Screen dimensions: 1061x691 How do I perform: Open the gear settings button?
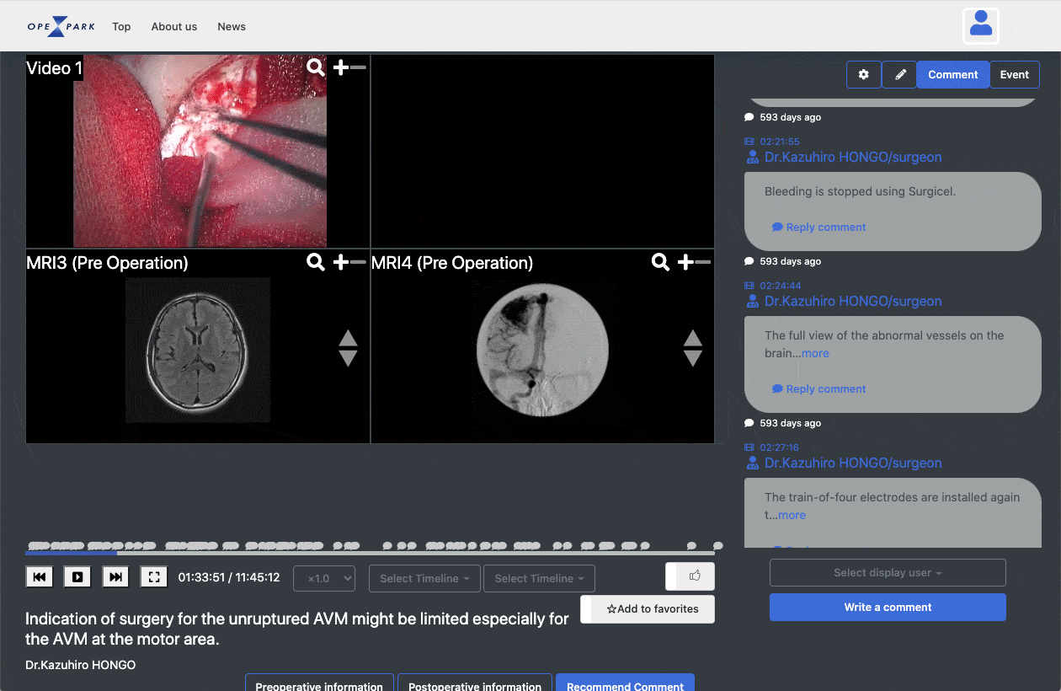864,74
